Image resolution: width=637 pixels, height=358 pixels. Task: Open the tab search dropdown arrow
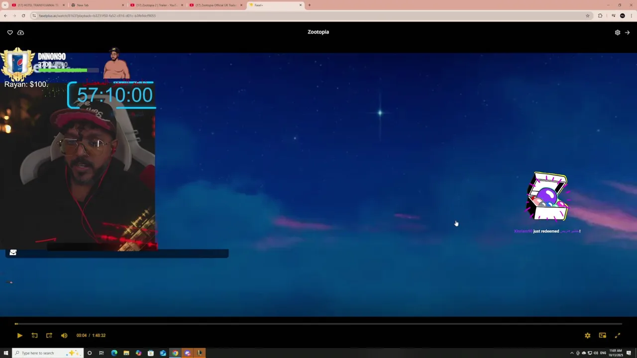[5, 5]
